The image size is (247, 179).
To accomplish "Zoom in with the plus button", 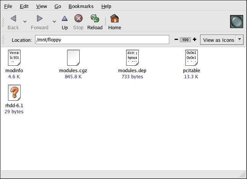I will (194, 40).
